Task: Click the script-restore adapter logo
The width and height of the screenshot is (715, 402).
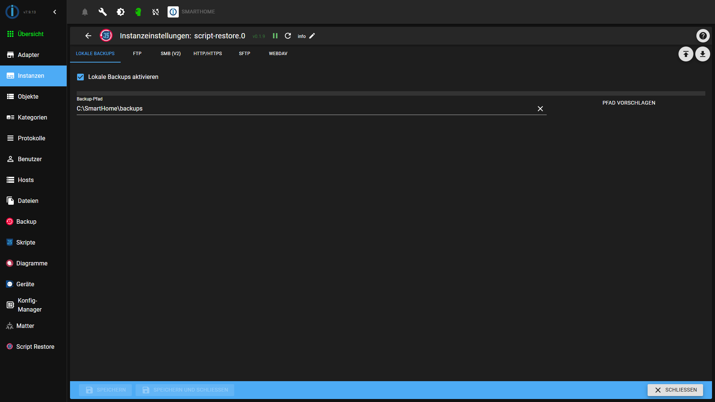Action: 106,36
